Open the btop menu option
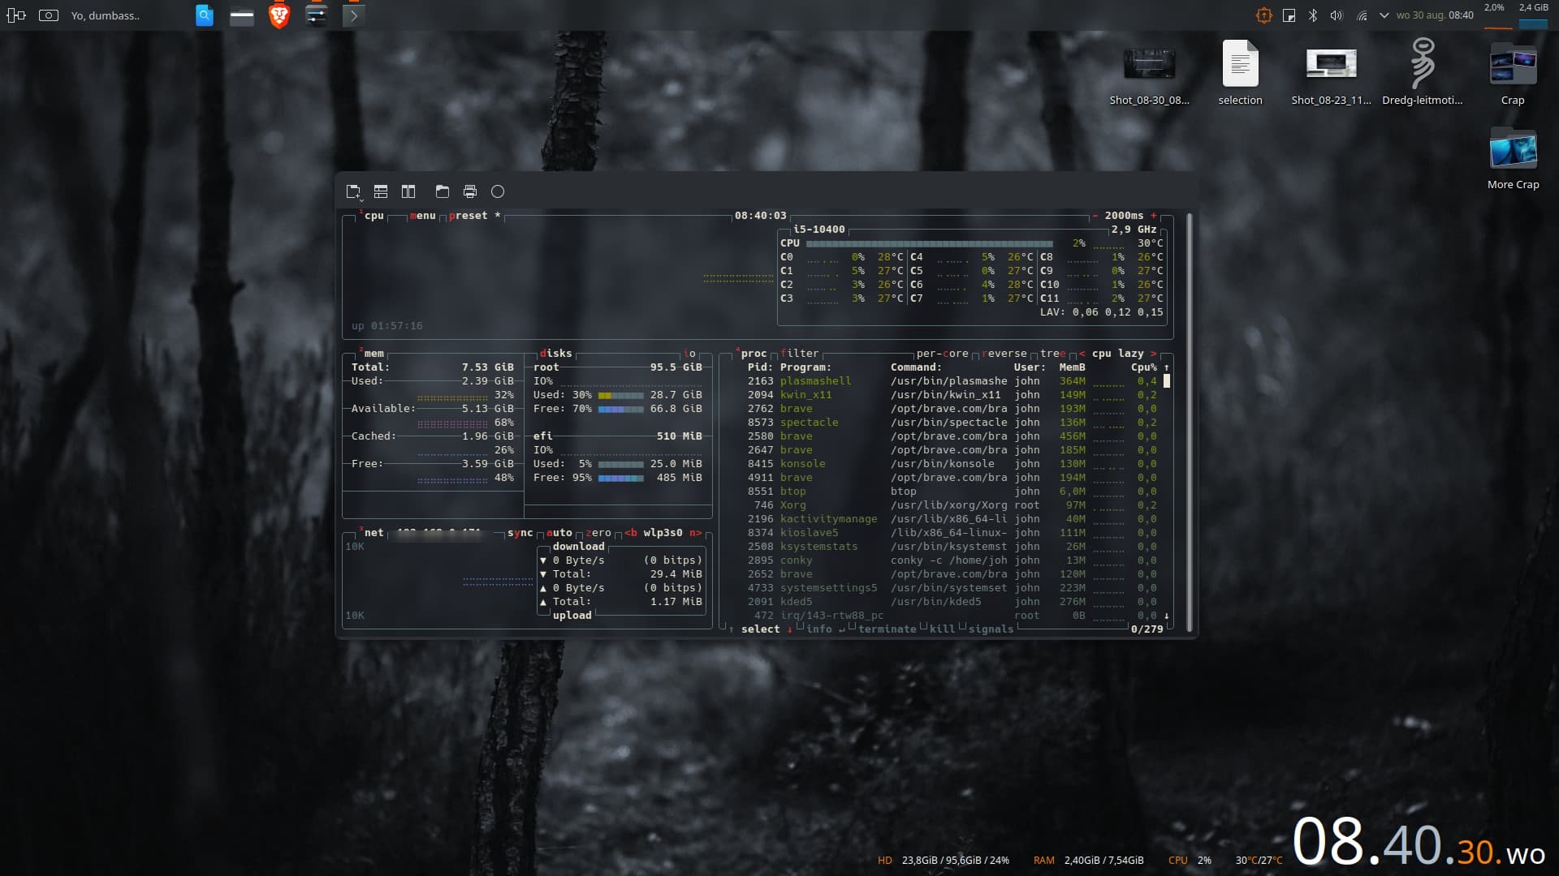This screenshot has height=876, width=1559. point(423,216)
